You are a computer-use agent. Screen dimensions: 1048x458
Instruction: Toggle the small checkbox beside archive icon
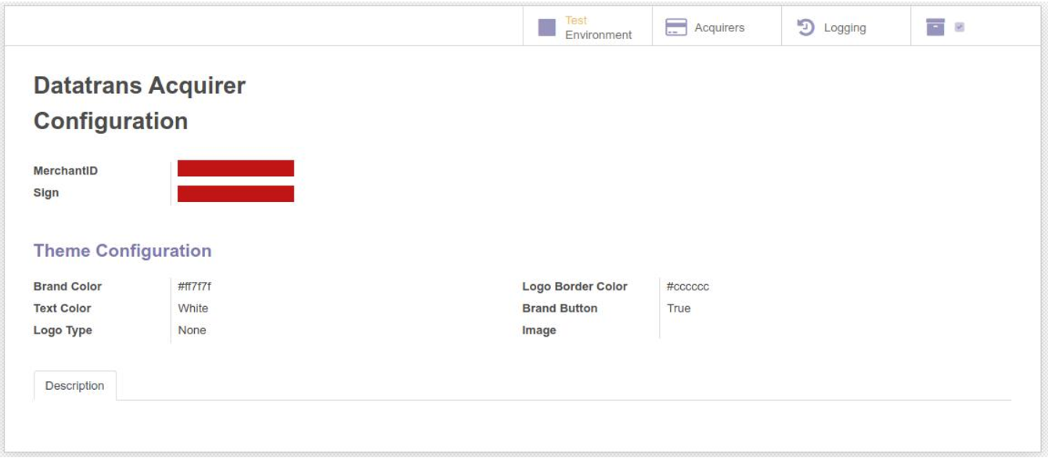960,27
